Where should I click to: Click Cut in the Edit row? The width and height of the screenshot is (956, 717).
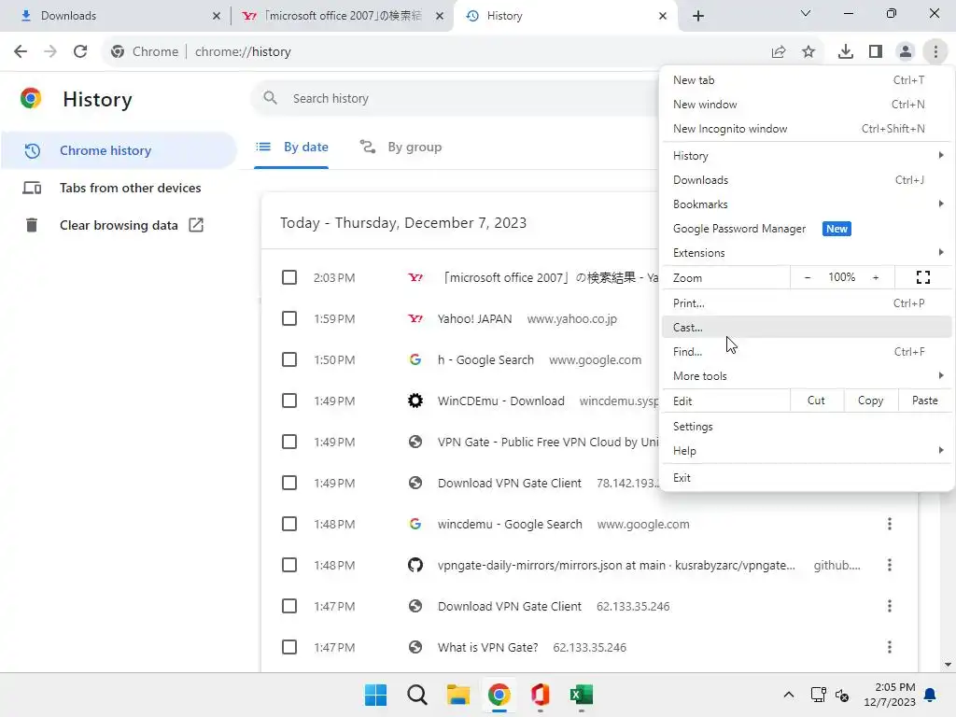click(x=816, y=401)
